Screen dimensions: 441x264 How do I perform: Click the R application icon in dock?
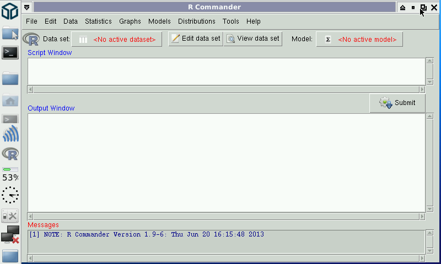point(10,154)
